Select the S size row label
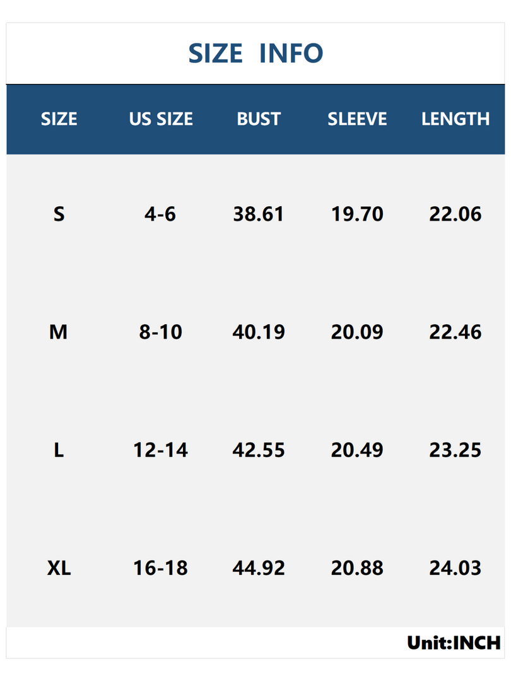 [x=59, y=214]
